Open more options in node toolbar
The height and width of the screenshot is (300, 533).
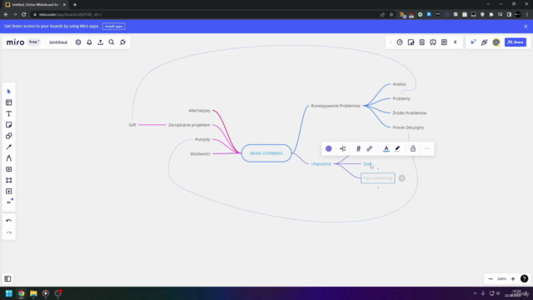427,148
